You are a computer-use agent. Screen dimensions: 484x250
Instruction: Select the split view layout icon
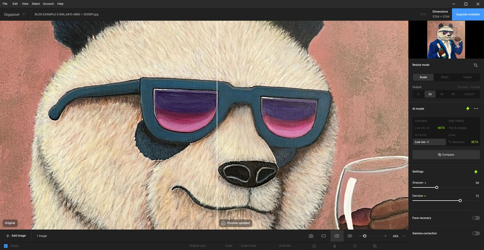click(337, 236)
